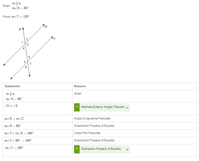Viewport: 199px width, 161px height.
Task: Click the Angle Congruence Postulate reason
Action: coord(92,118)
